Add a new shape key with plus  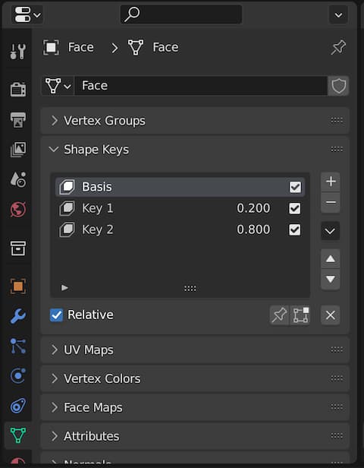coord(331,182)
